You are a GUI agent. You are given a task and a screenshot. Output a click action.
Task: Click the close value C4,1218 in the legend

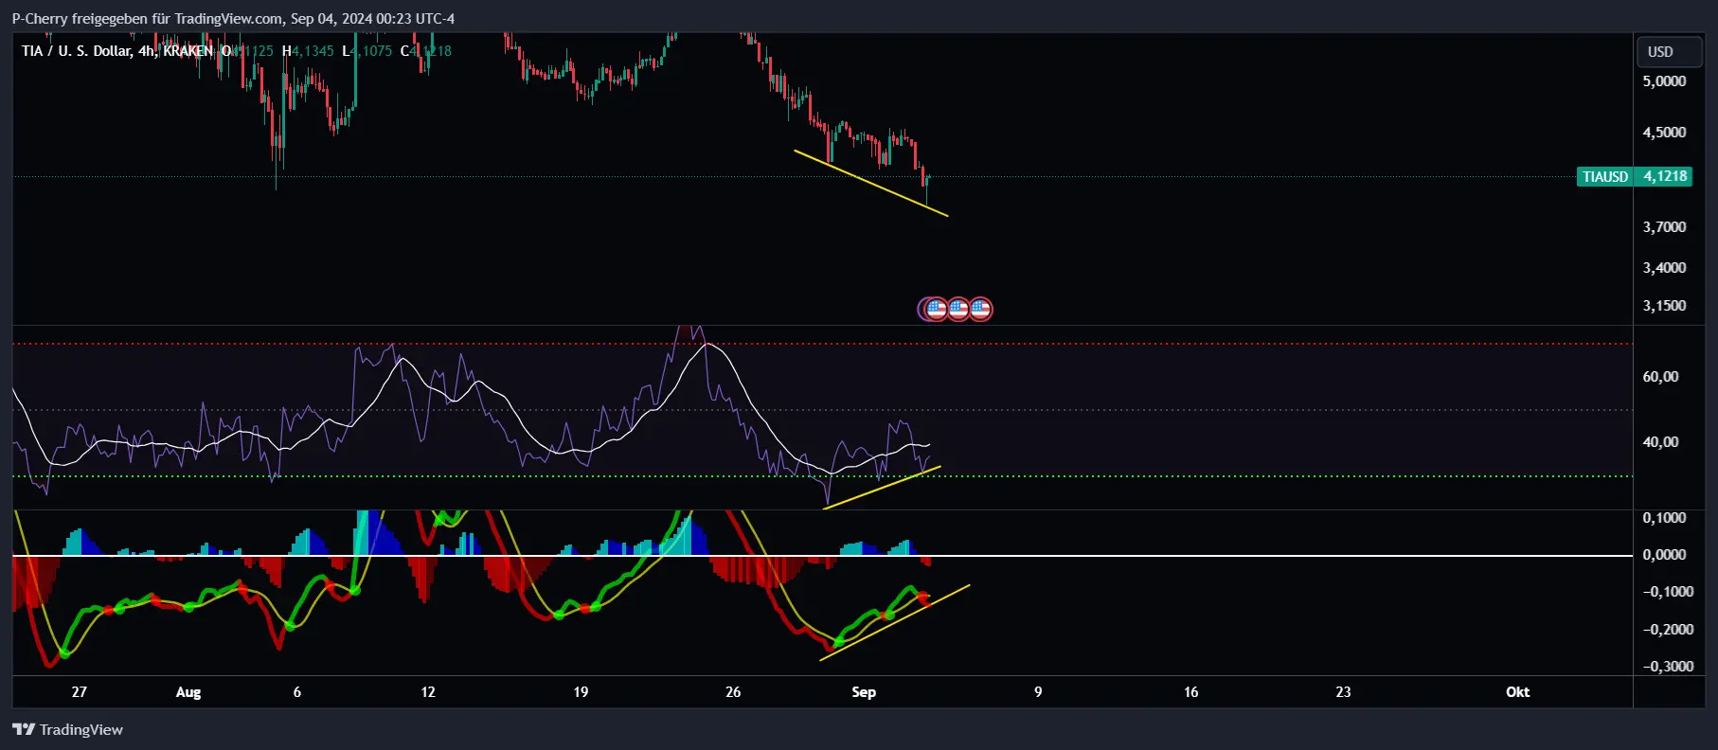coord(425,51)
